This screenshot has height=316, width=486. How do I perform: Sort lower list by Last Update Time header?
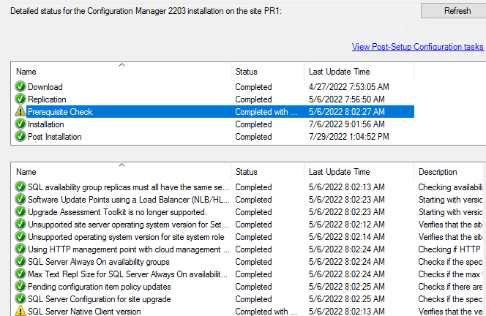pyautogui.click(x=359, y=172)
